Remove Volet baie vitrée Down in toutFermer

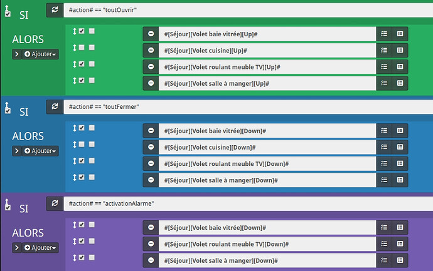click(151, 131)
